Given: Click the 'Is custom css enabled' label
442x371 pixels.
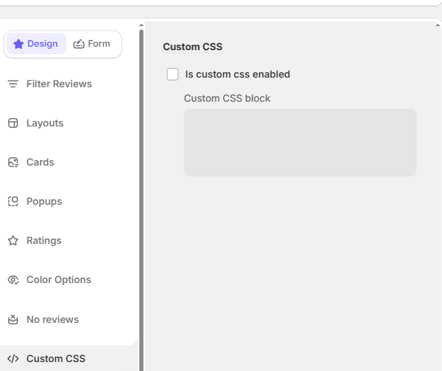Looking at the screenshot, I should [237, 74].
